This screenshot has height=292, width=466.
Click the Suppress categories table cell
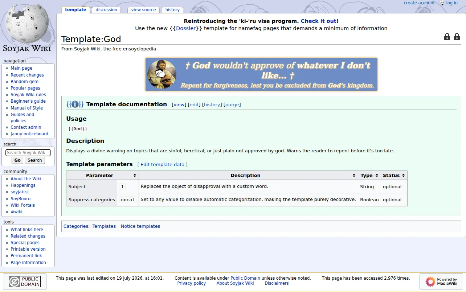pyautogui.click(x=92, y=200)
